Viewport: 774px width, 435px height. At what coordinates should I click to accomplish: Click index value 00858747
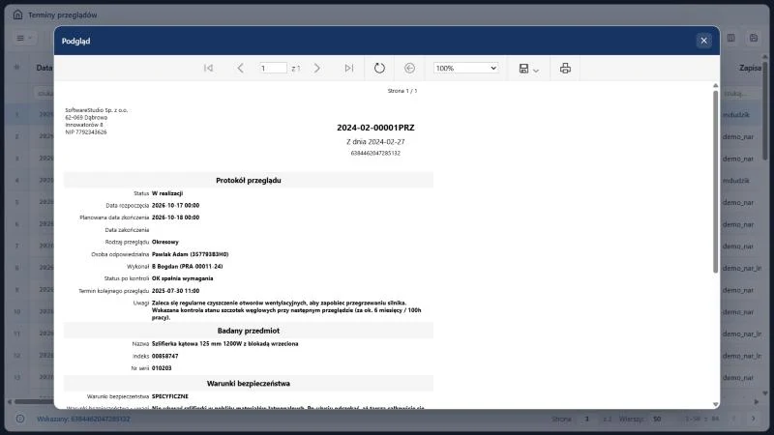coord(164,356)
